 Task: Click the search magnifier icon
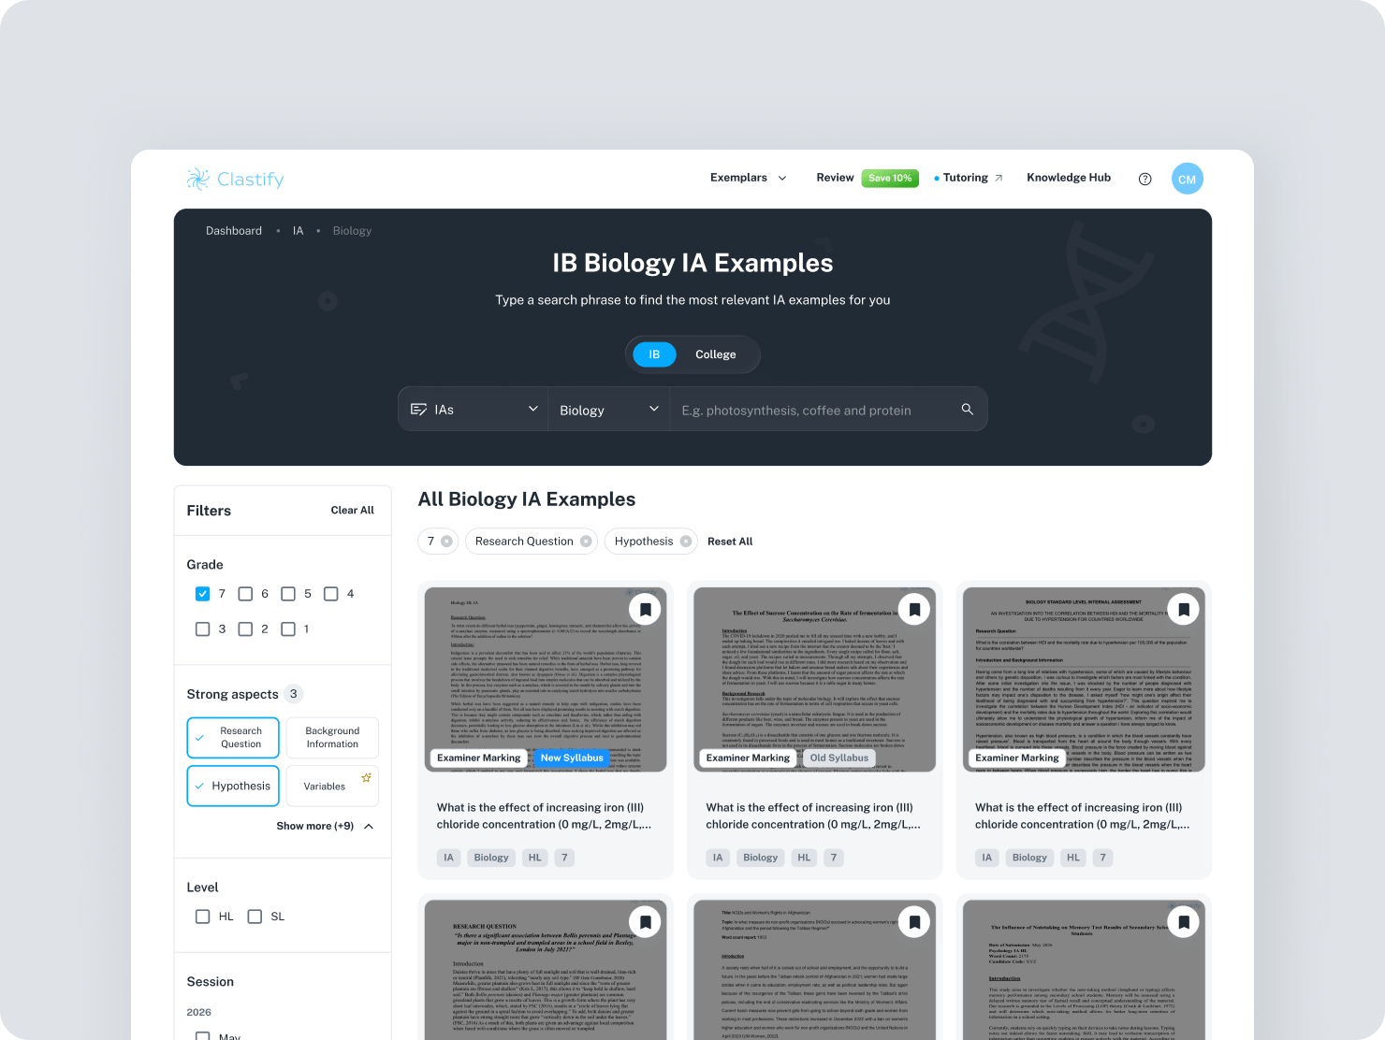[967, 410]
